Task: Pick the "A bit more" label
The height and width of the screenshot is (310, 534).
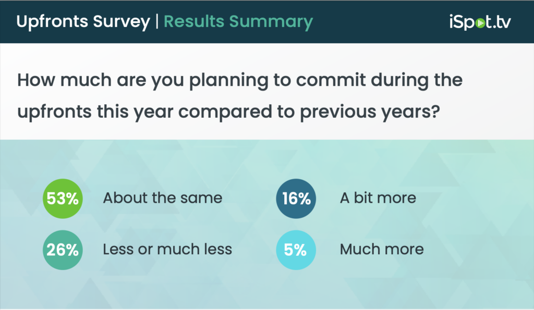Action: [x=378, y=199]
